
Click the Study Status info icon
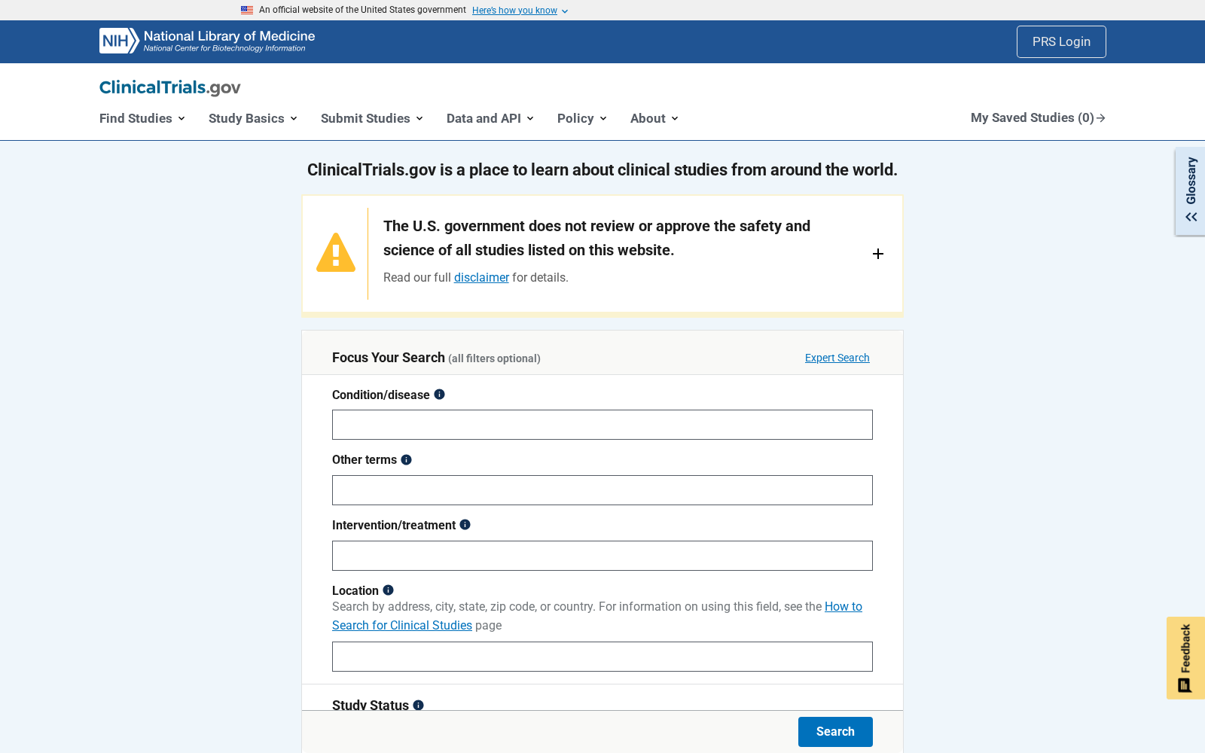(418, 705)
